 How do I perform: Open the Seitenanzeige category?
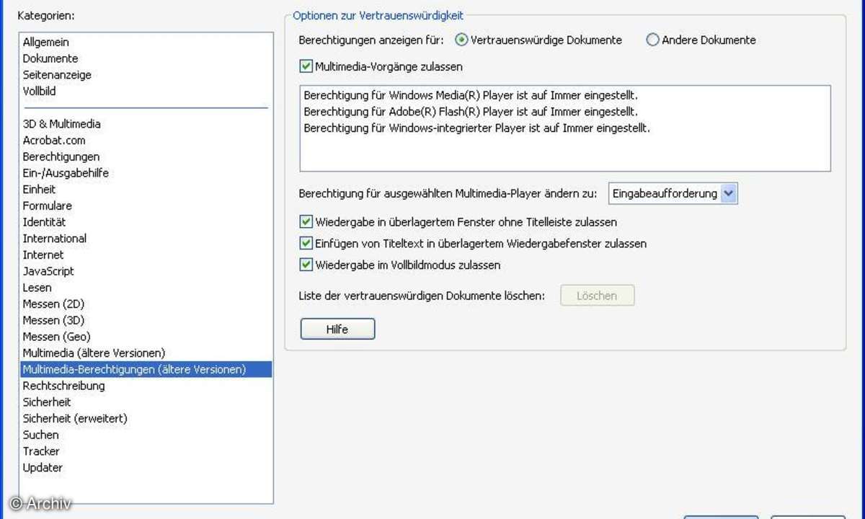[x=57, y=75]
